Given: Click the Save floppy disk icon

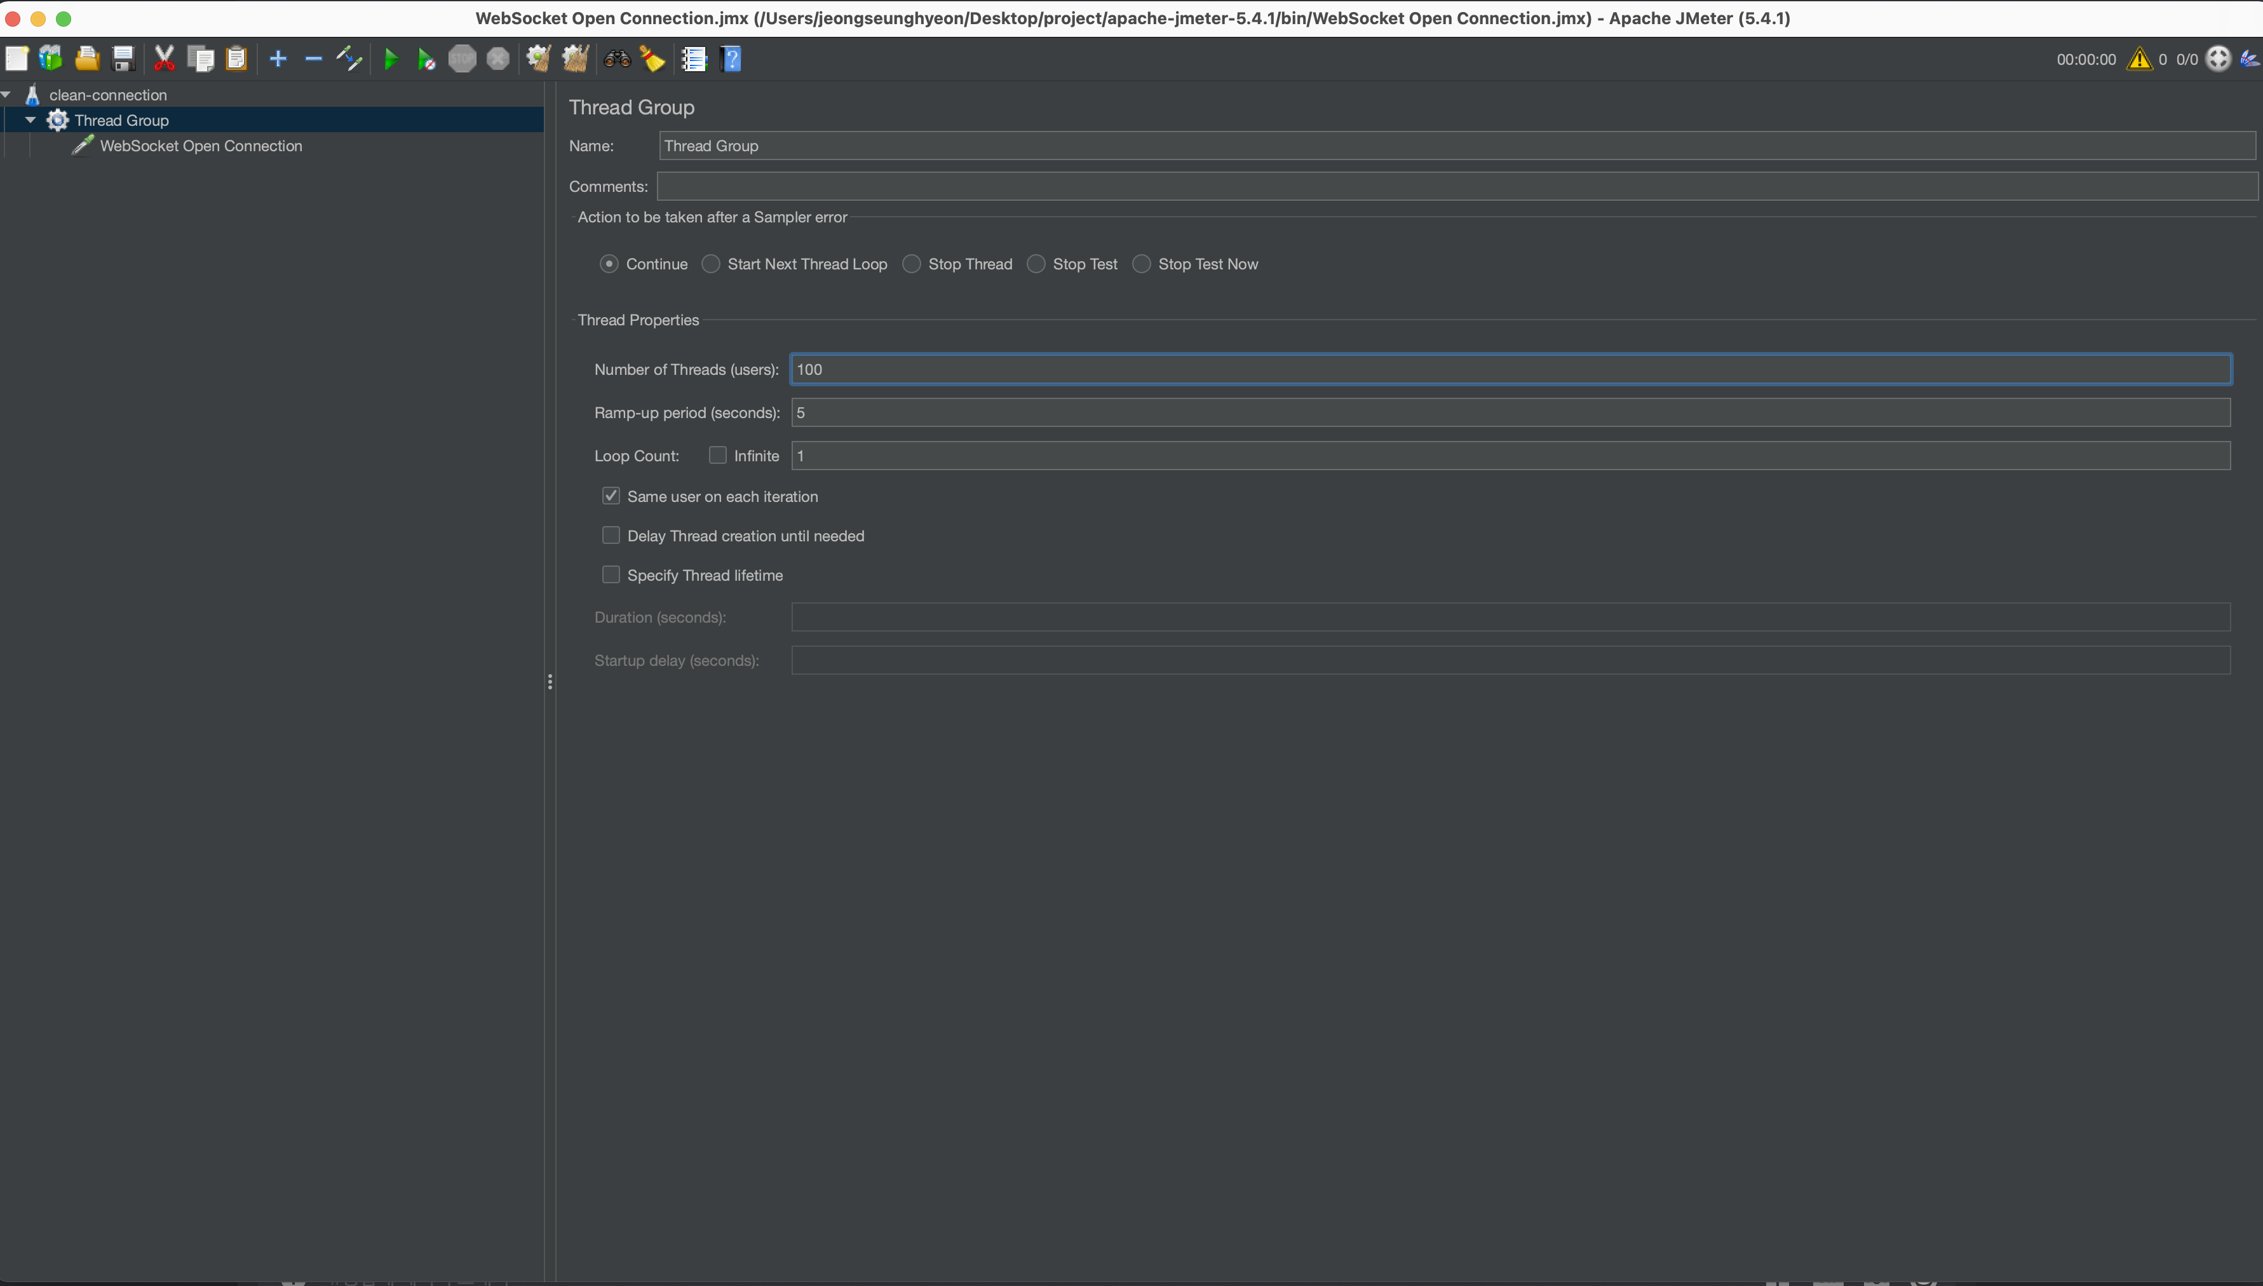Looking at the screenshot, I should [x=124, y=59].
